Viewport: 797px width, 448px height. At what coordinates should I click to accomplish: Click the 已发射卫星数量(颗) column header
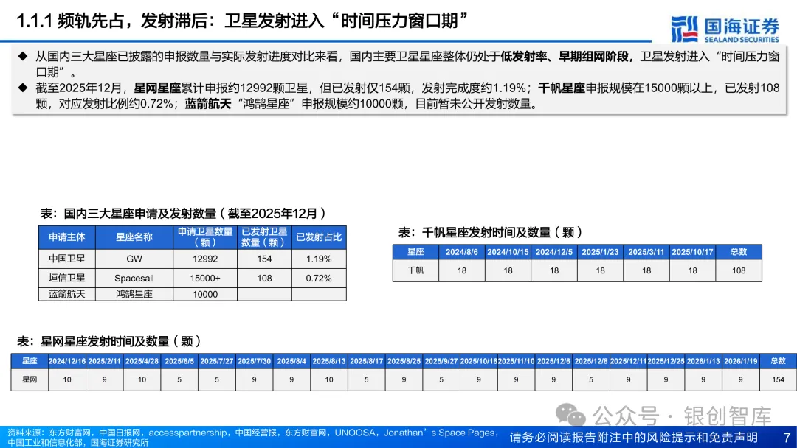click(x=264, y=237)
